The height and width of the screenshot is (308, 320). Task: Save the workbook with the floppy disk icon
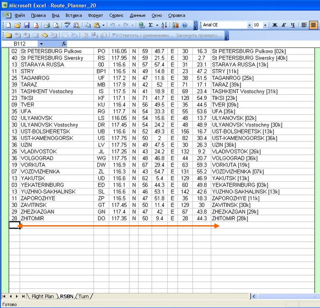tap(27, 25)
